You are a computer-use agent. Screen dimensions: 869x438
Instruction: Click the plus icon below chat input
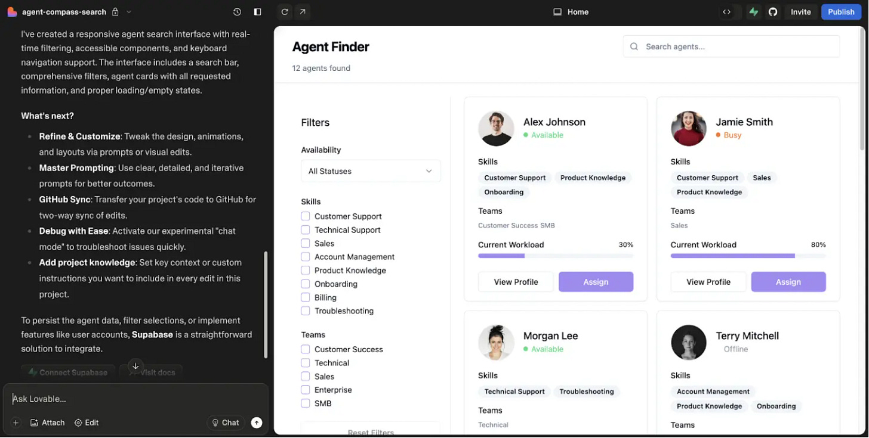[16, 423]
